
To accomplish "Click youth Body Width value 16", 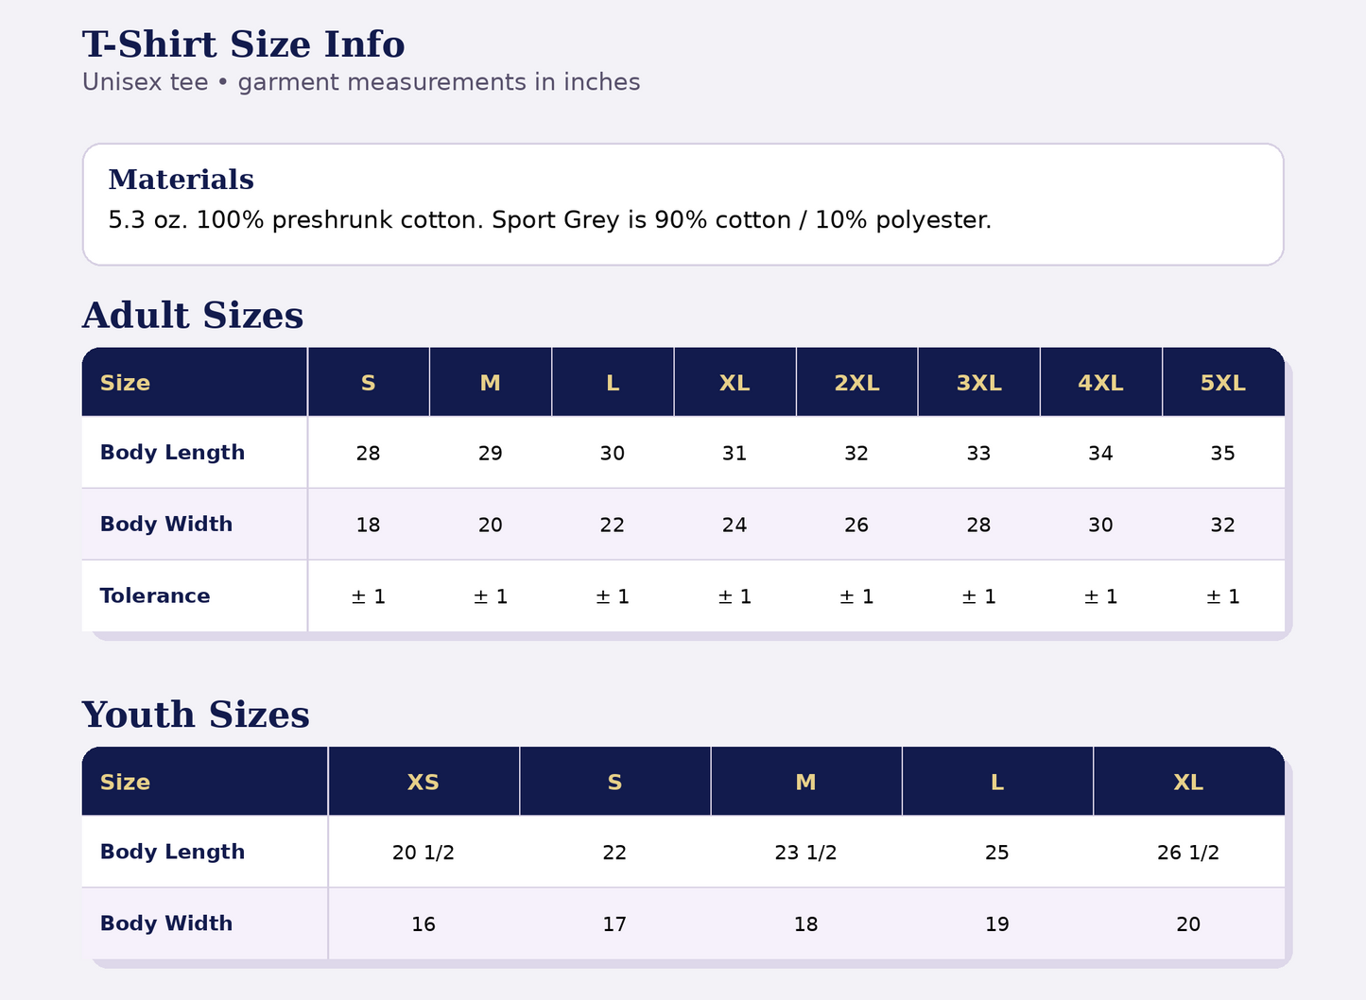I will [x=424, y=924].
